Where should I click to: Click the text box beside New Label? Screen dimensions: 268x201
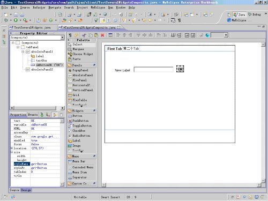click(x=153, y=69)
